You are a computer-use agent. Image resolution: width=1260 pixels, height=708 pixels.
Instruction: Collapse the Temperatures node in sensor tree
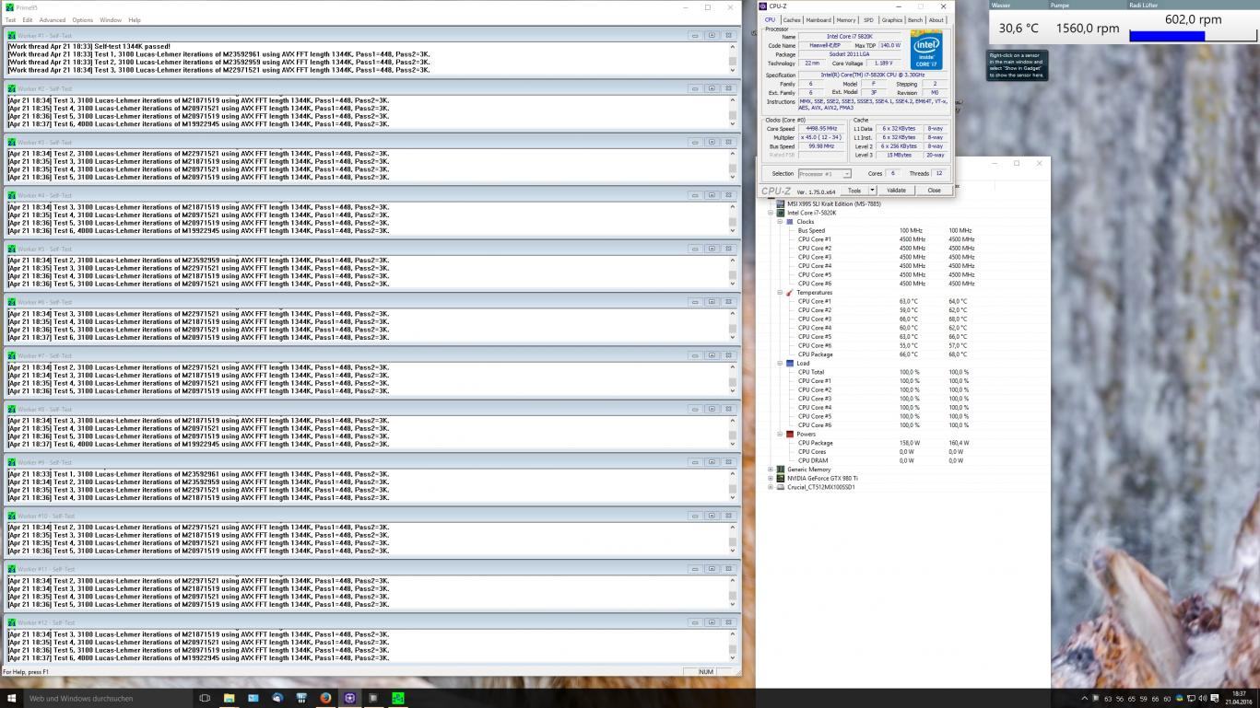pos(779,293)
